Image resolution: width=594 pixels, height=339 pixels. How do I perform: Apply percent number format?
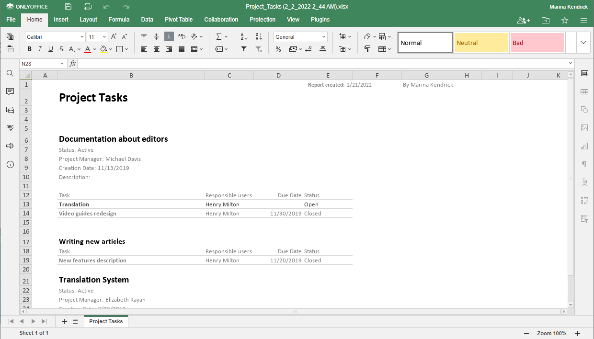278,48
